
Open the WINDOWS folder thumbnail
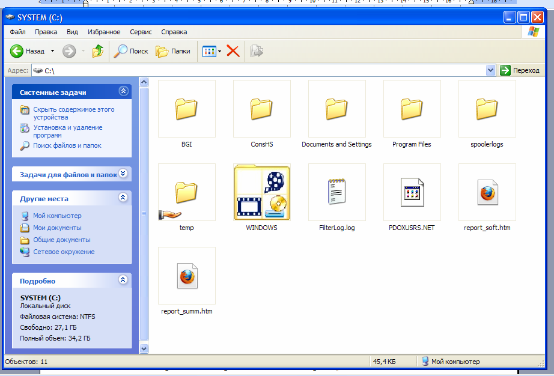tap(261, 193)
